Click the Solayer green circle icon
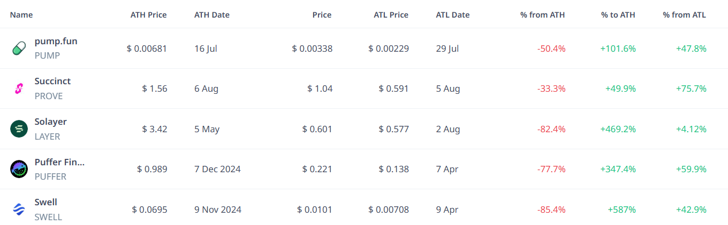The width and height of the screenshot is (728, 225). coord(19,129)
